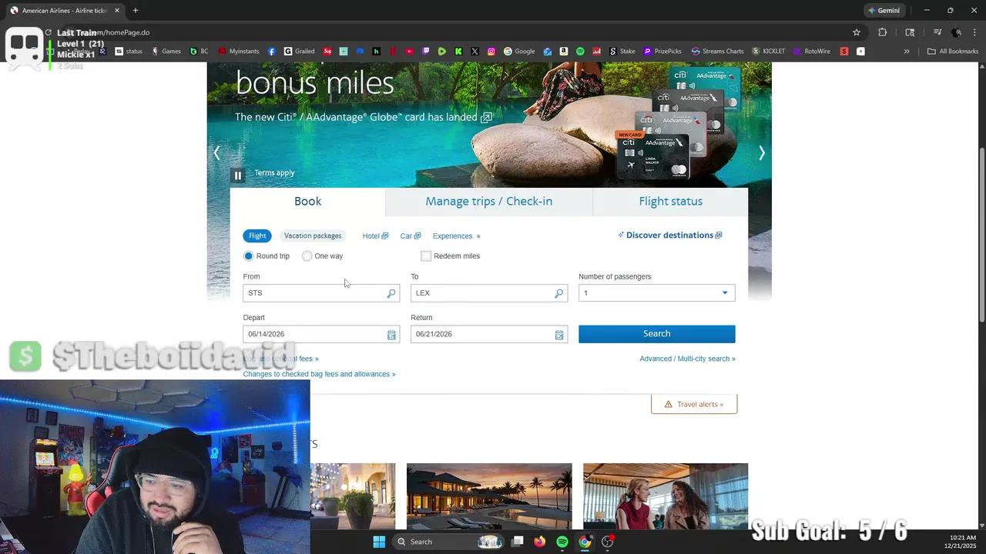Switch to the Book tab
Image resolution: width=986 pixels, height=554 pixels.
click(x=307, y=202)
